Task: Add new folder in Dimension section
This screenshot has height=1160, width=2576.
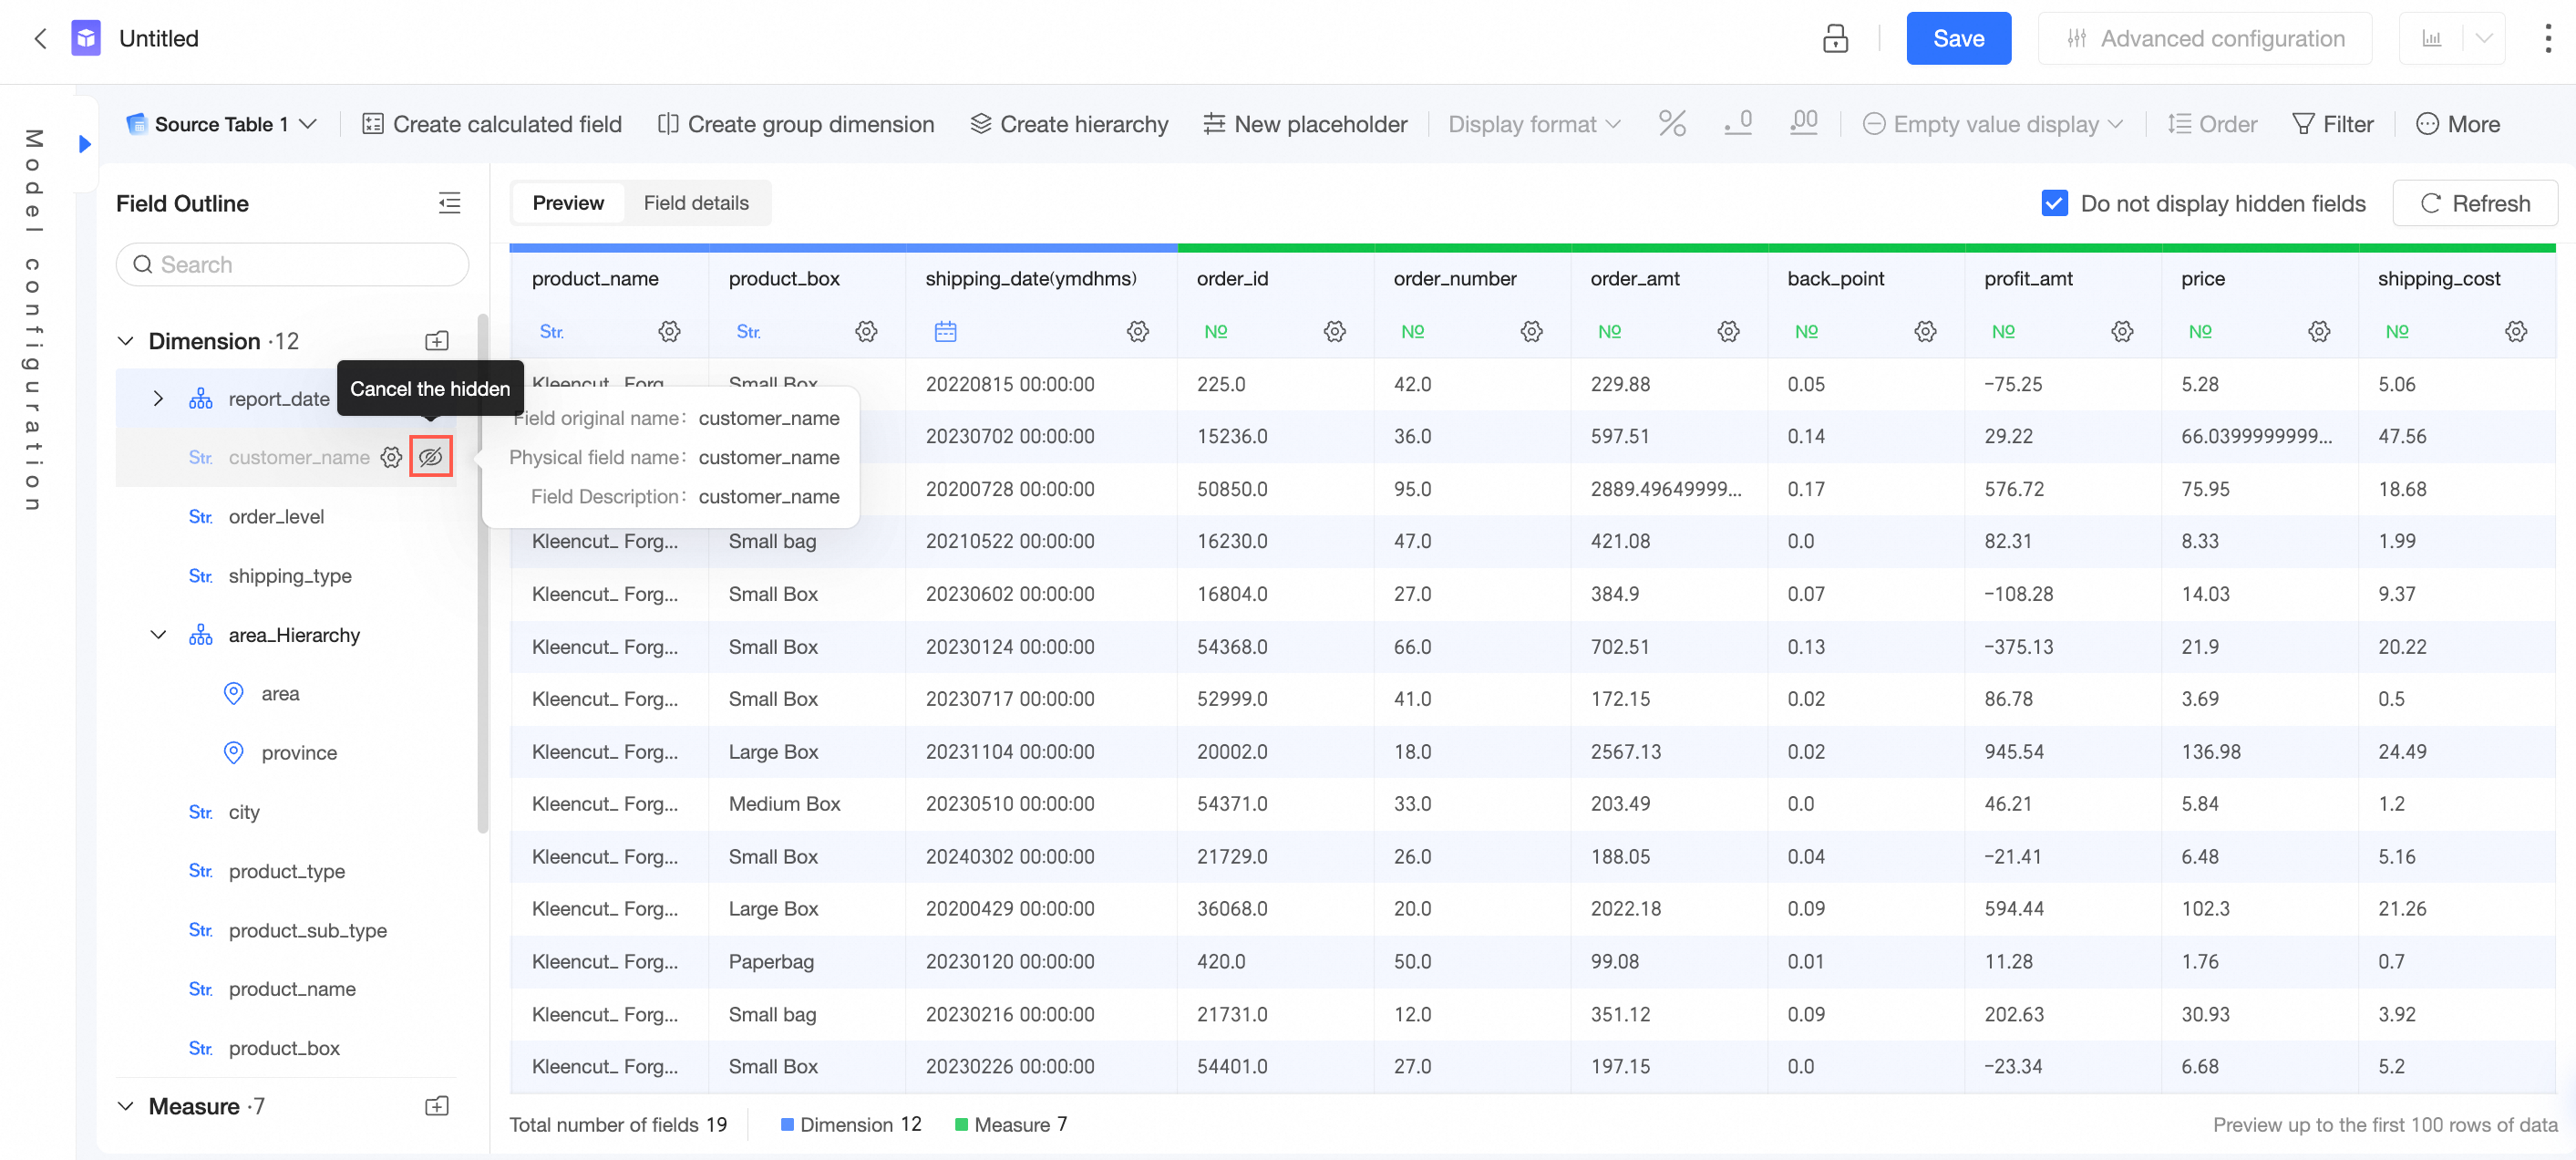Action: 437,341
